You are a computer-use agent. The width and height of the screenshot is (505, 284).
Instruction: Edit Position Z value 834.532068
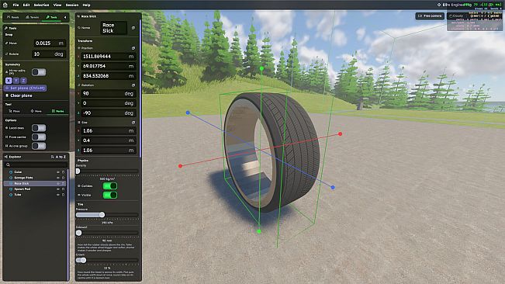point(109,76)
